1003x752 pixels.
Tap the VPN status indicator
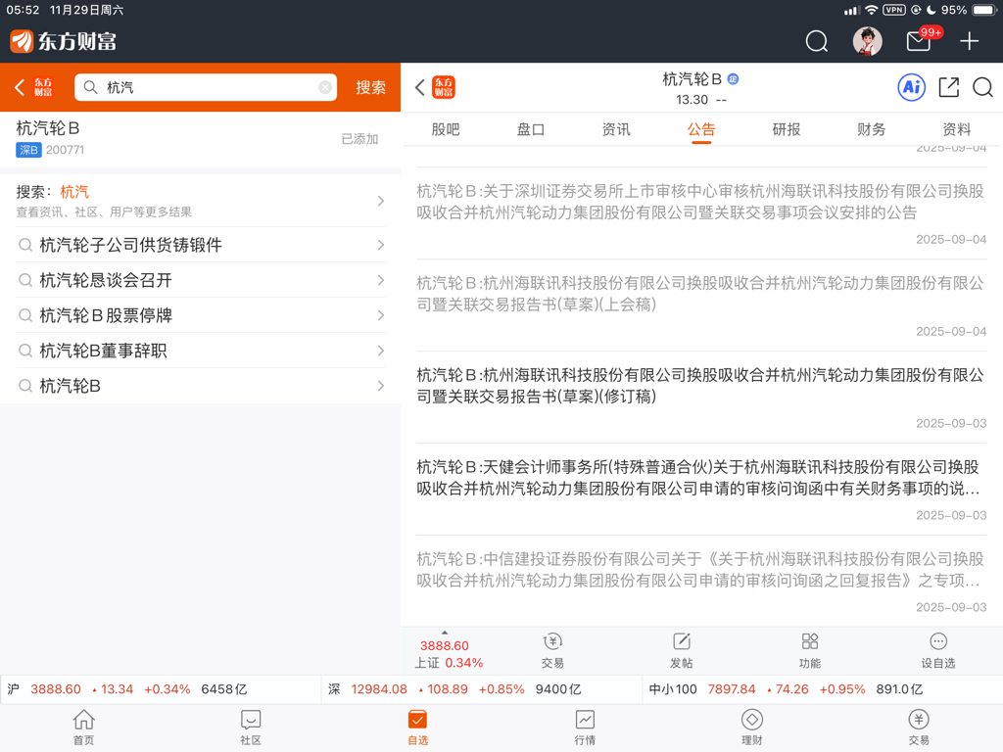(894, 10)
